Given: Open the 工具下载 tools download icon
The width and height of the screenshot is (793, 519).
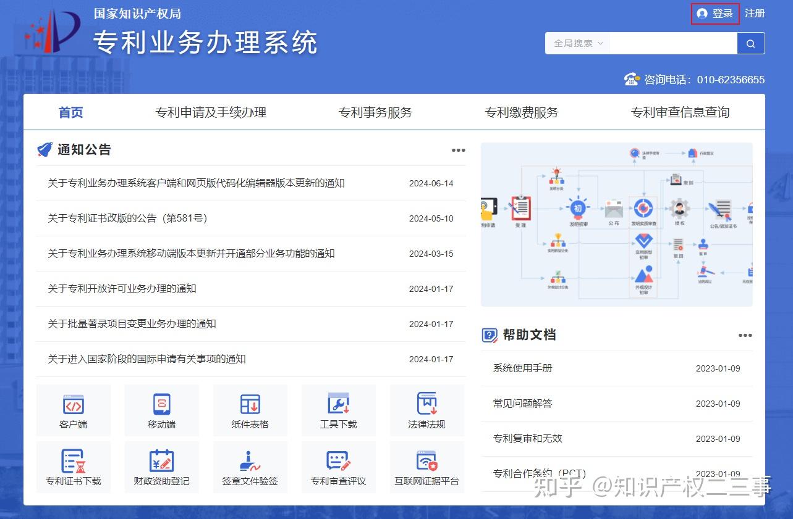Looking at the screenshot, I should pos(339,410).
